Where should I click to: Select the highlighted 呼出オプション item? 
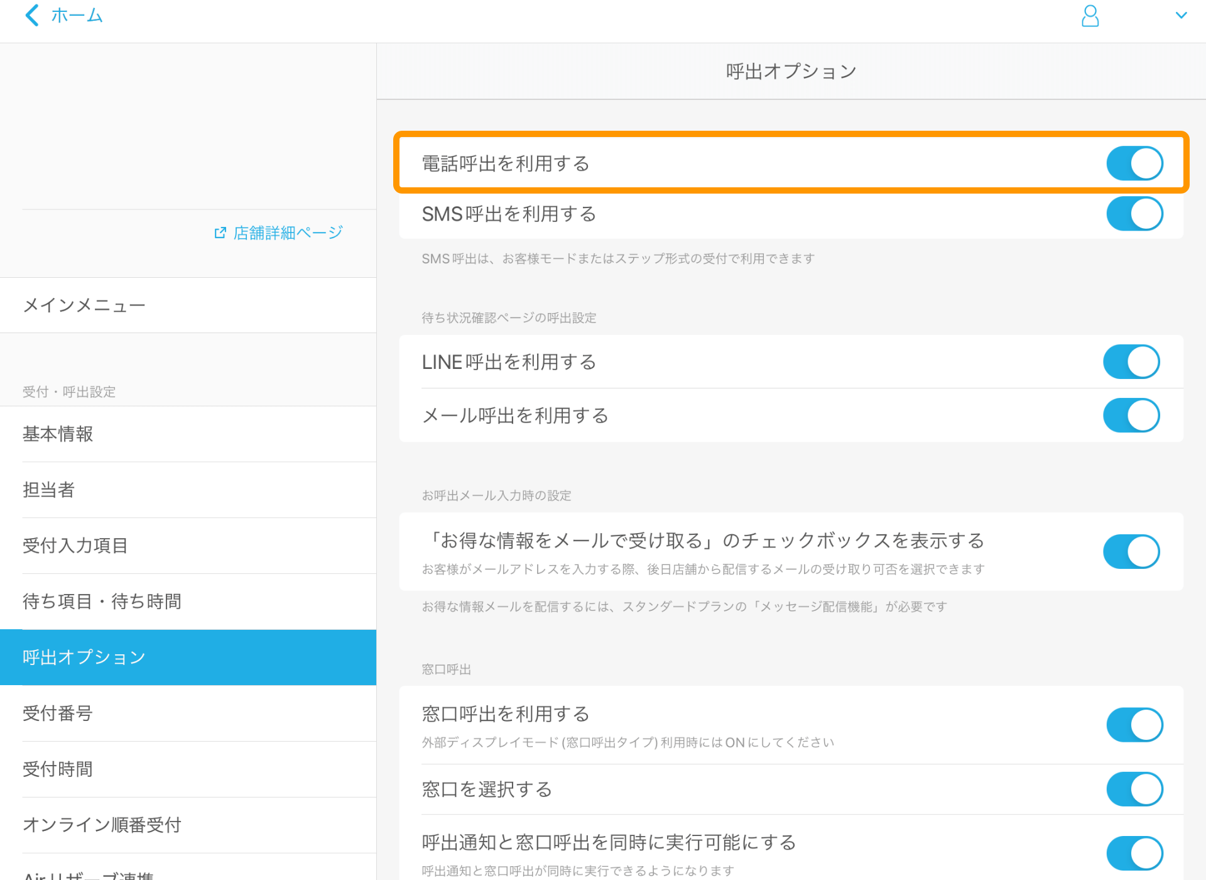point(188,657)
